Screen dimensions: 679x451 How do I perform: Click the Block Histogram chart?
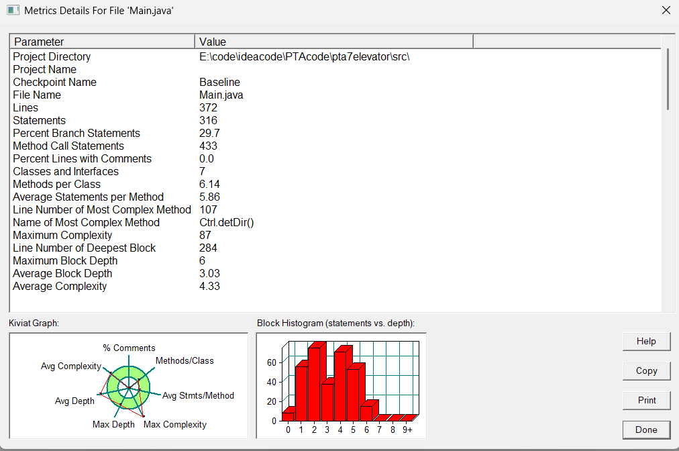(x=342, y=386)
